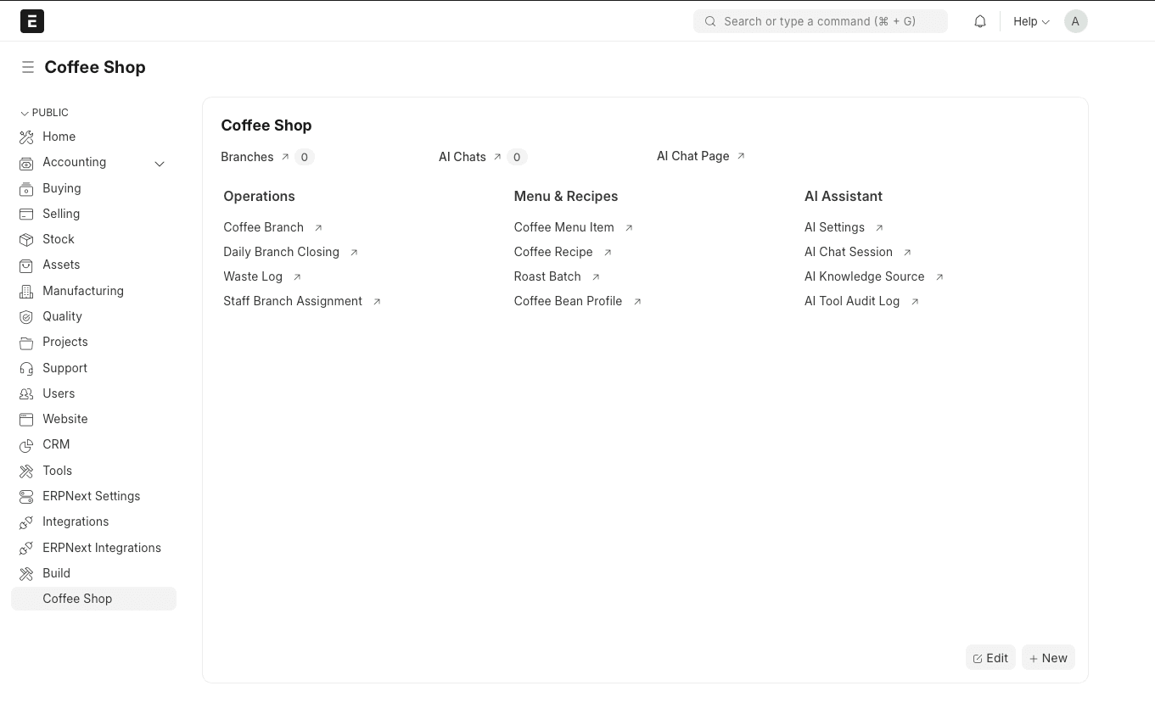Open the AI Chats shortcut
The image size is (1155, 725).
(463, 157)
